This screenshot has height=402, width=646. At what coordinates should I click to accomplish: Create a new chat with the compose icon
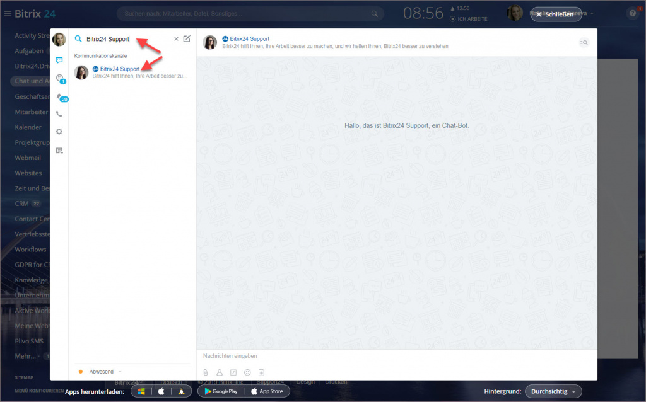[x=187, y=38]
